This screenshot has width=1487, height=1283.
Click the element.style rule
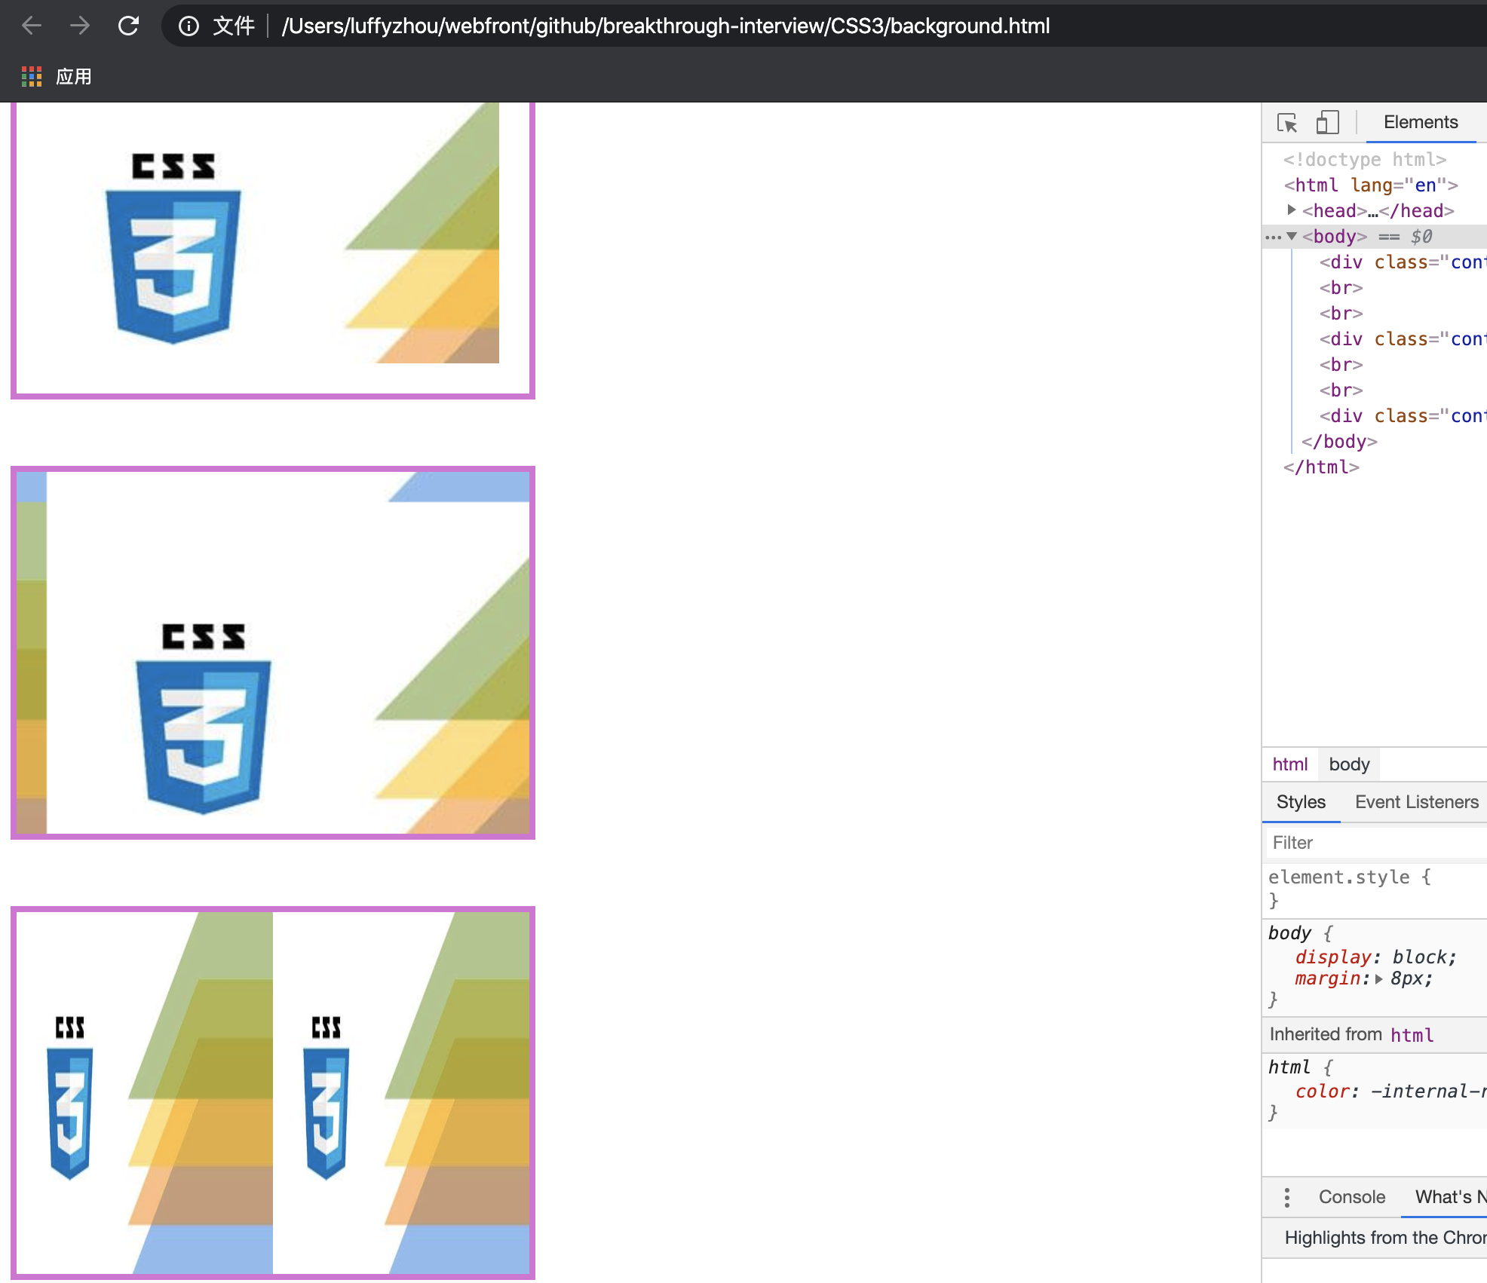[x=1349, y=877]
